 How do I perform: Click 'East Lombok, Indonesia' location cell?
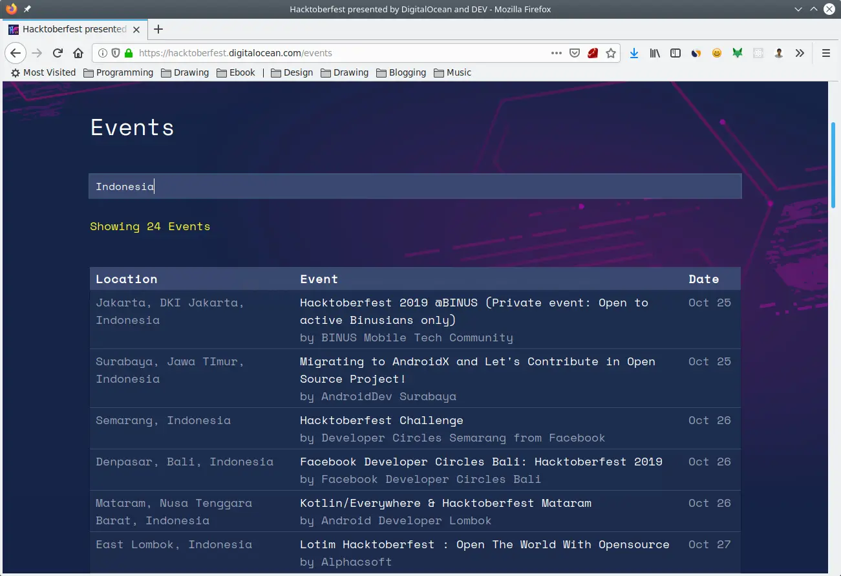click(x=174, y=544)
